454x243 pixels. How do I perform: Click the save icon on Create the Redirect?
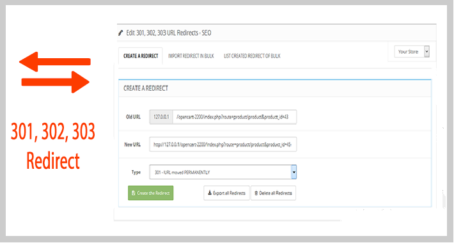click(134, 193)
